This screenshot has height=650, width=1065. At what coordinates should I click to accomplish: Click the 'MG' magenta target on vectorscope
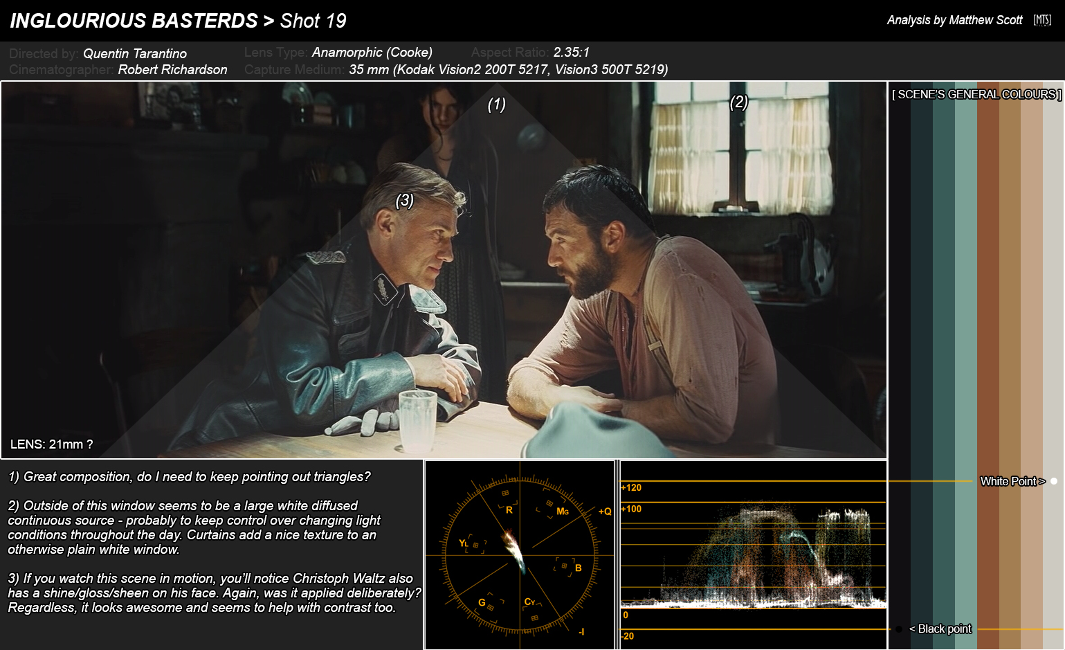tap(563, 512)
